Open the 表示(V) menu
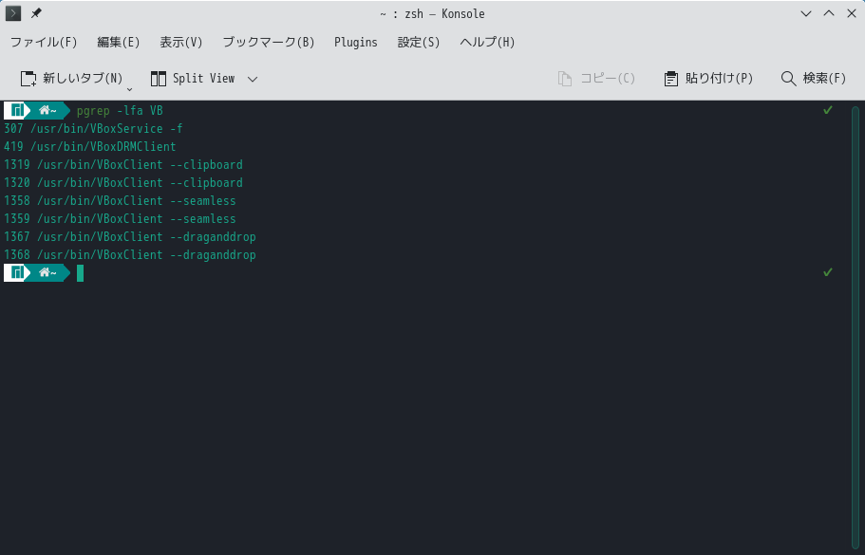865x555 pixels. [181, 43]
